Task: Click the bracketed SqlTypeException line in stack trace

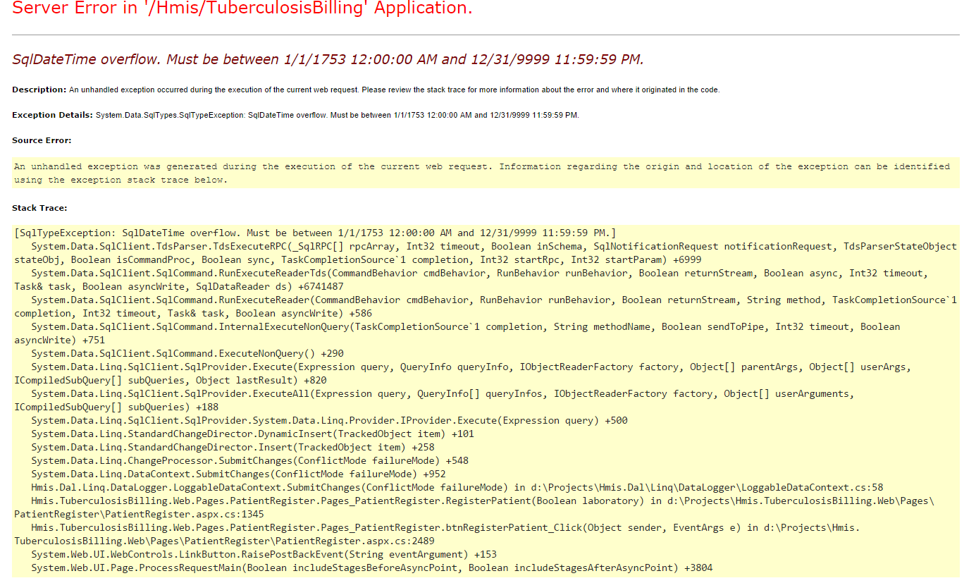Action: [315, 233]
